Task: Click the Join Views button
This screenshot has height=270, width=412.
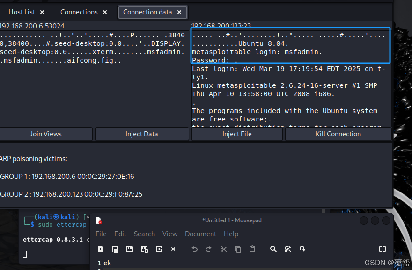Action: (x=46, y=134)
